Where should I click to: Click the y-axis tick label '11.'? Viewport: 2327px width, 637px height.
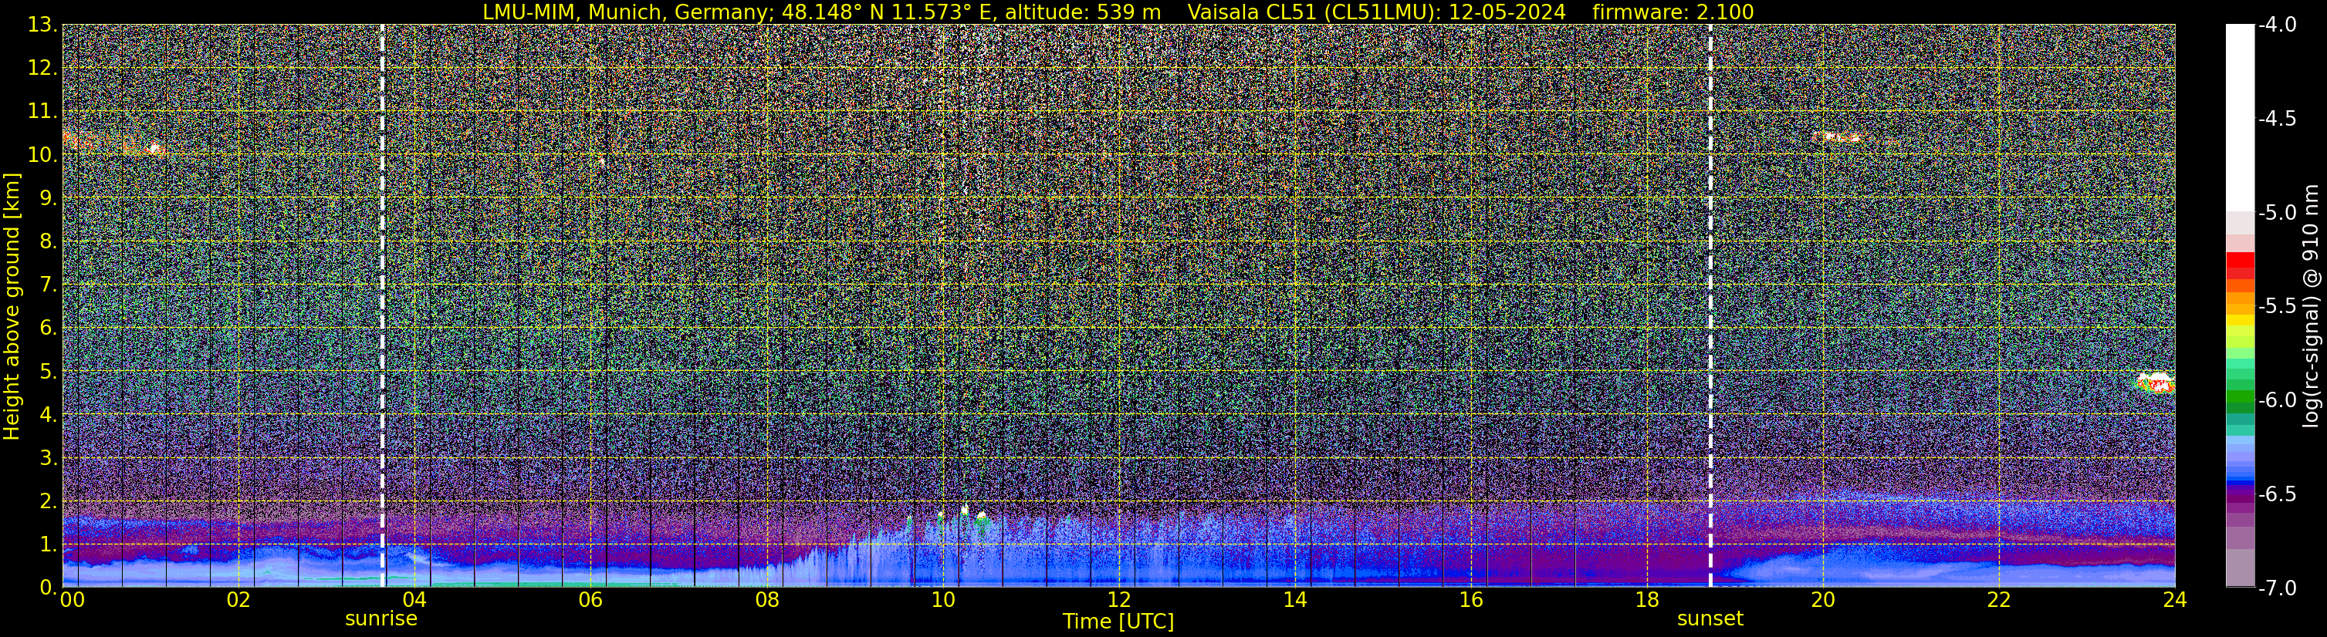[x=42, y=112]
